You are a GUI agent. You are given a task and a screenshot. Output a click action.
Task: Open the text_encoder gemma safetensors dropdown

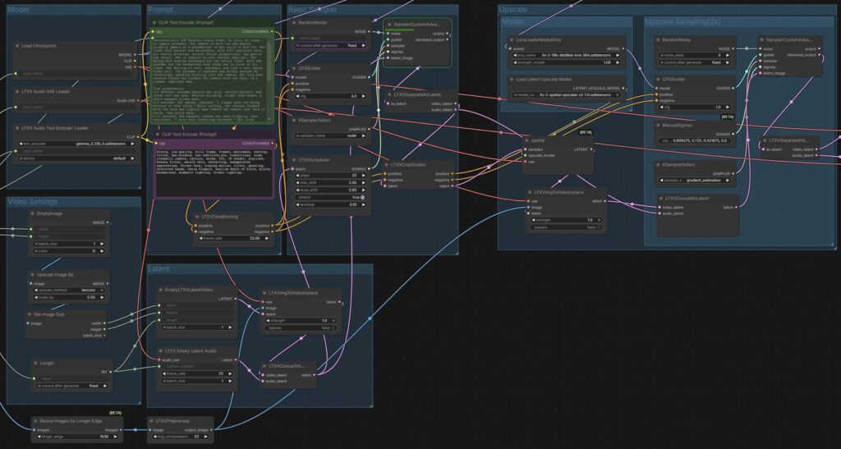tap(74, 143)
